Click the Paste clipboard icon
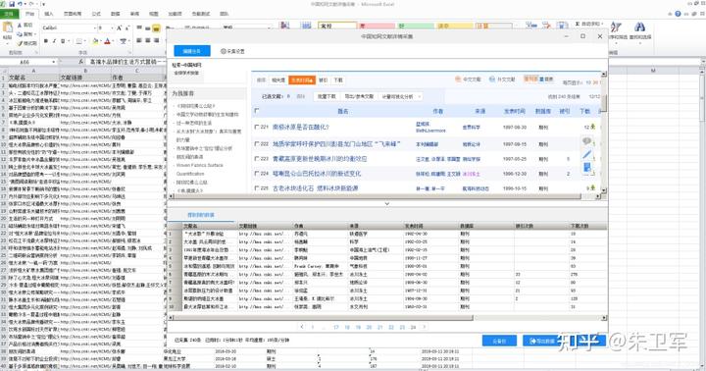The image size is (706, 371). pyautogui.click(x=8, y=30)
